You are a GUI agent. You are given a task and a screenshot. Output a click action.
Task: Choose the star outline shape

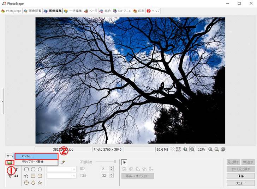point(26,176)
